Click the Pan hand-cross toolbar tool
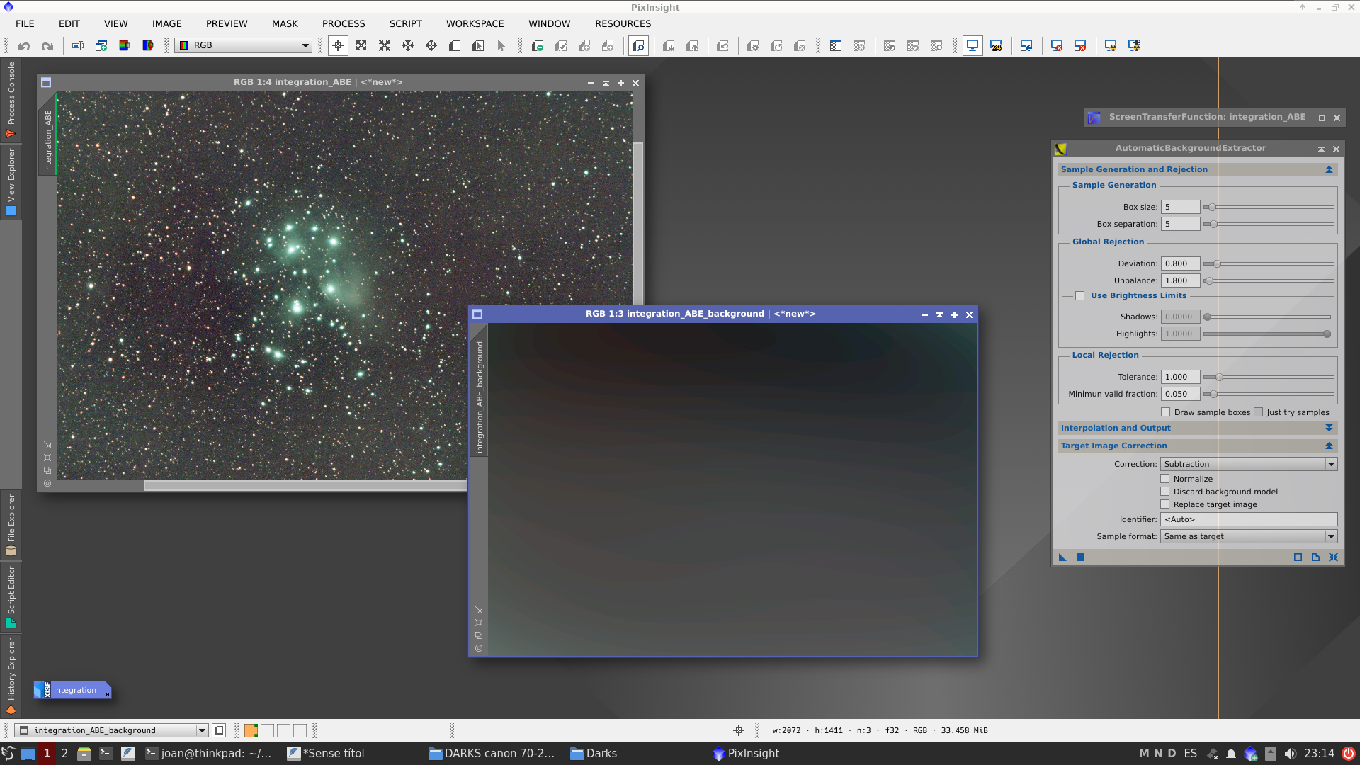Image resolution: width=1360 pixels, height=765 pixels. click(408, 45)
